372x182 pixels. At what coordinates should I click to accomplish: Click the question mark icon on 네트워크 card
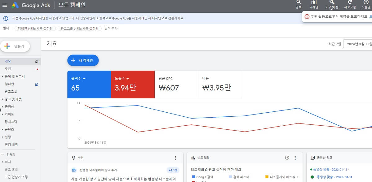point(287,158)
